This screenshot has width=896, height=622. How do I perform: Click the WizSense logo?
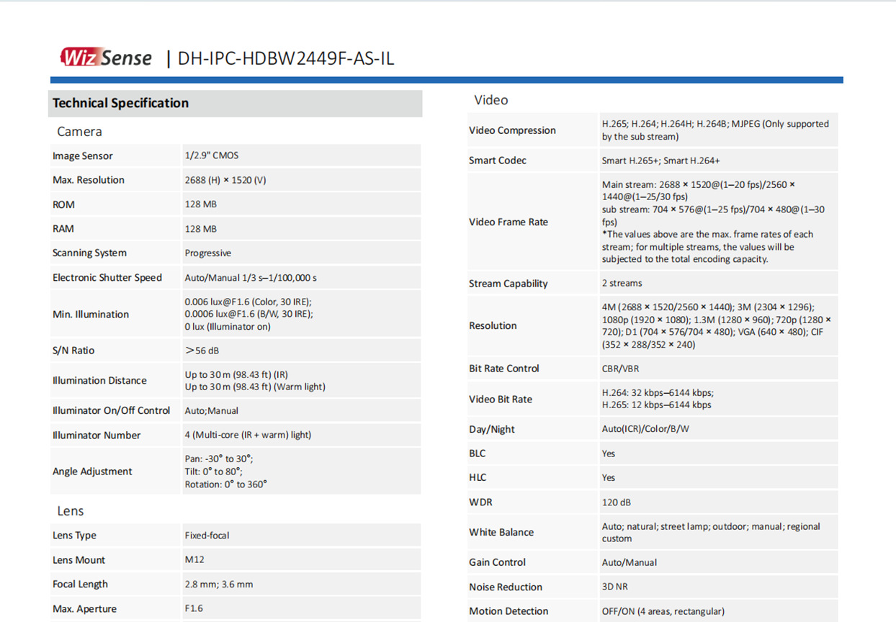106,58
